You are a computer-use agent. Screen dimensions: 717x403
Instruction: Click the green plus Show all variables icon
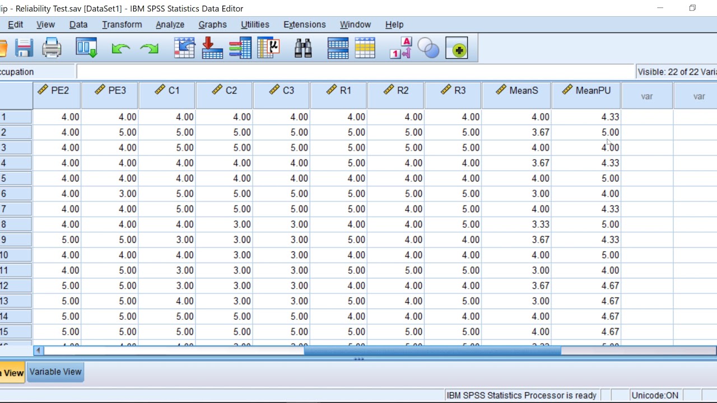[x=457, y=49]
